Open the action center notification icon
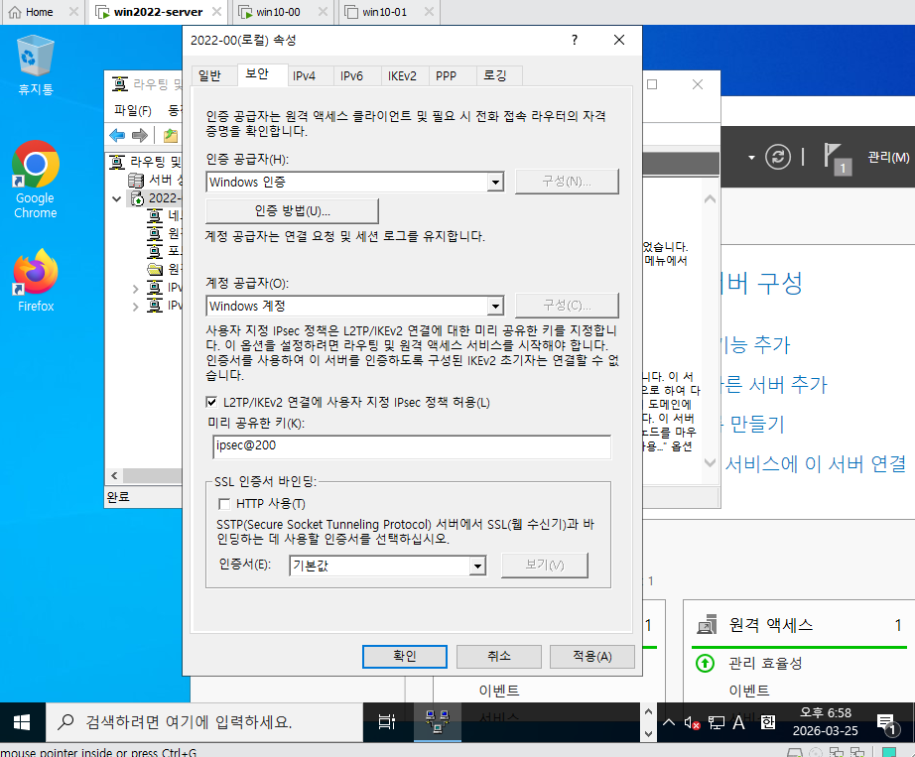This screenshot has height=757, width=915. (x=886, y=723)
